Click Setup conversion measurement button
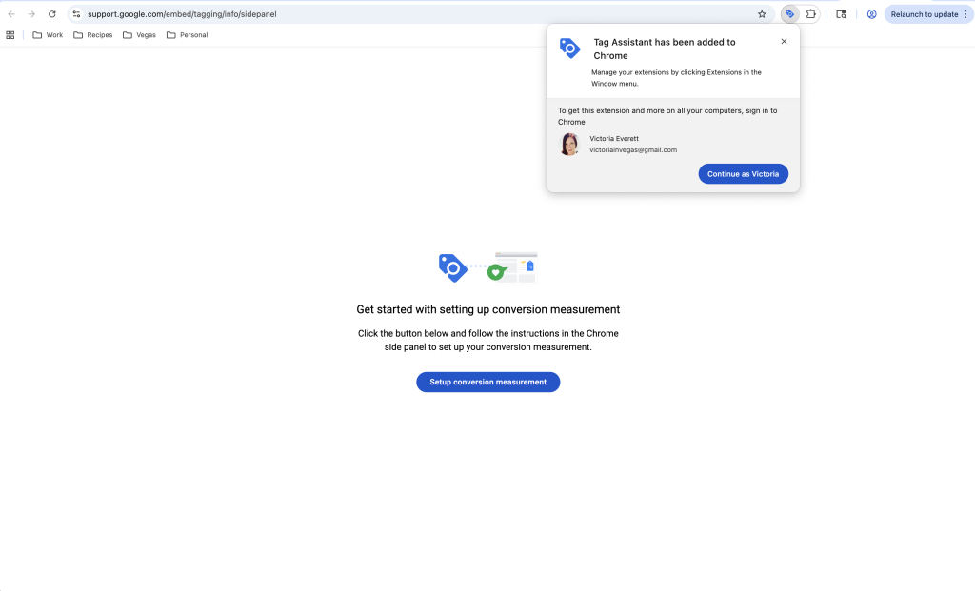Screen dimensions: 975x591 (487, 382)
